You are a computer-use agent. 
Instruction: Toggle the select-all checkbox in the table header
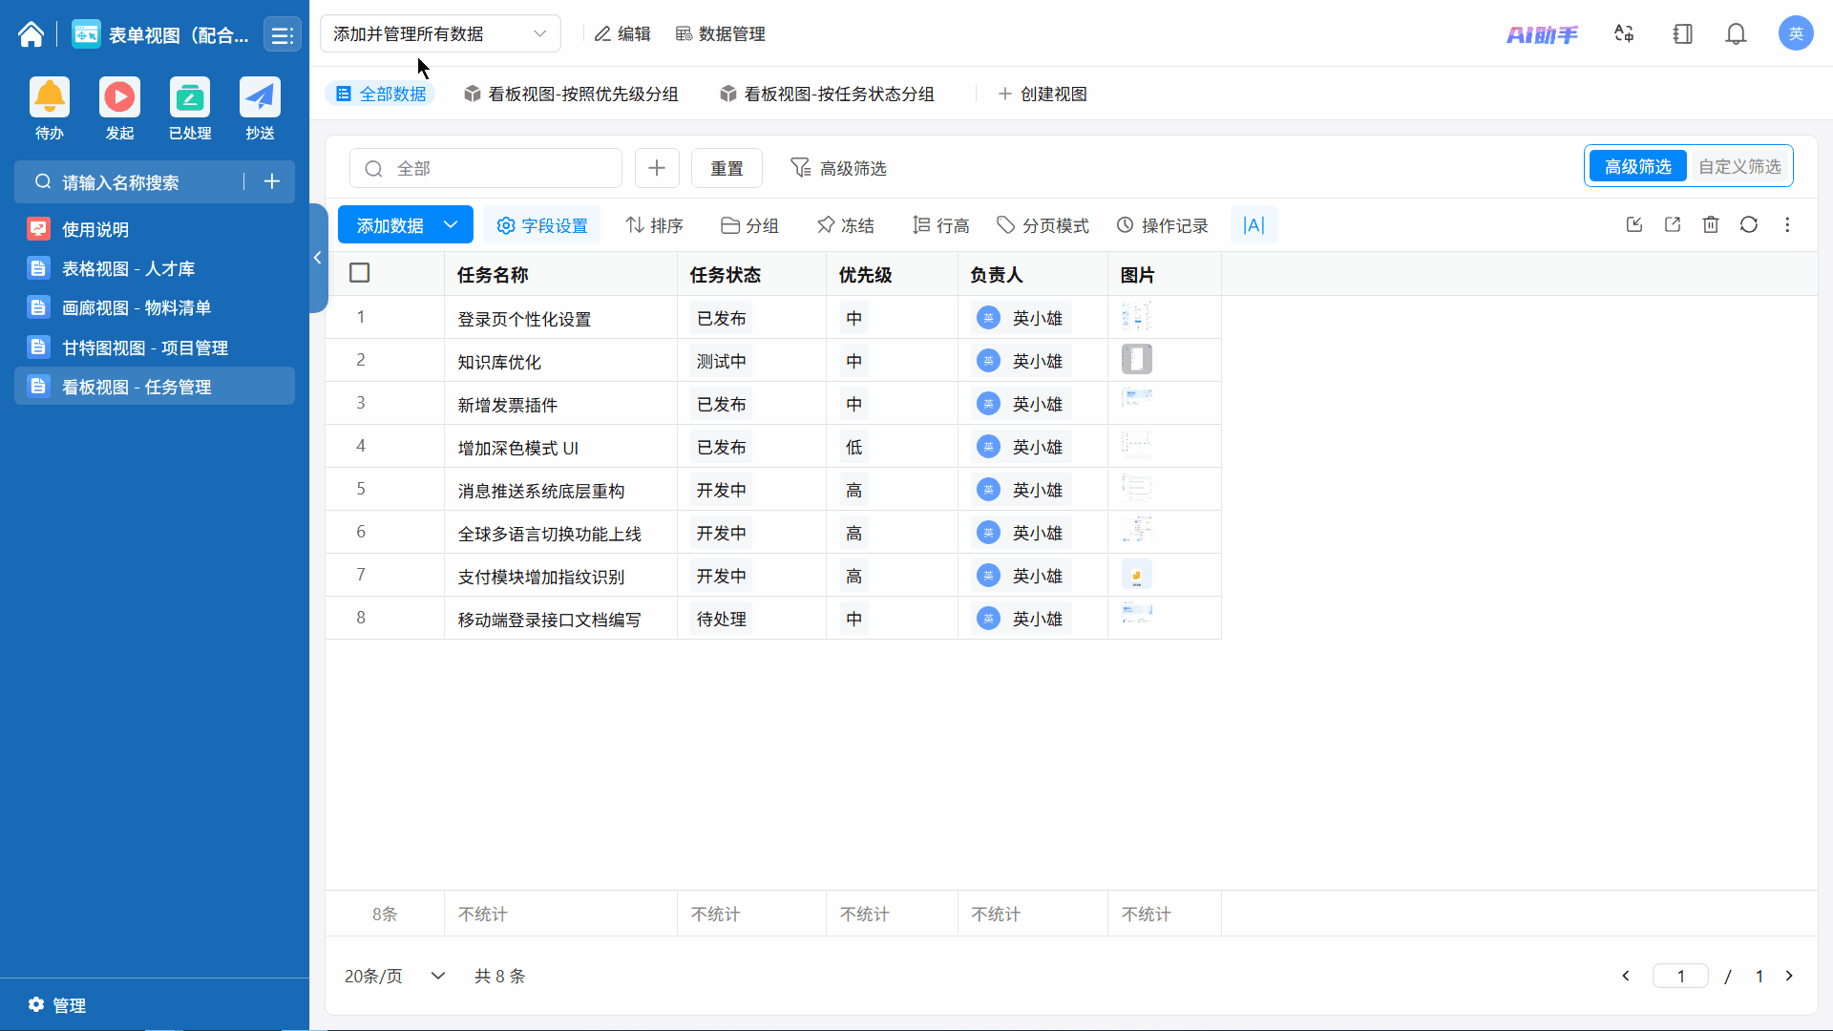pyautogui.click(x=360, y=273)
